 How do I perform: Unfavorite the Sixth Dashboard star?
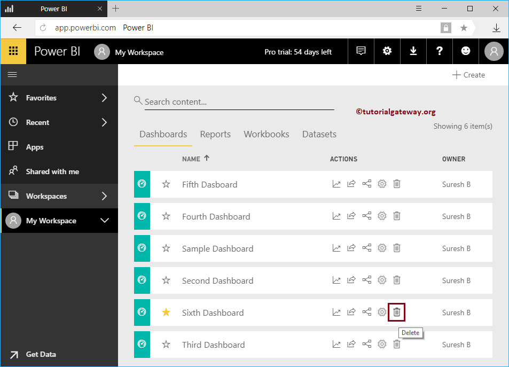point(166,313)
